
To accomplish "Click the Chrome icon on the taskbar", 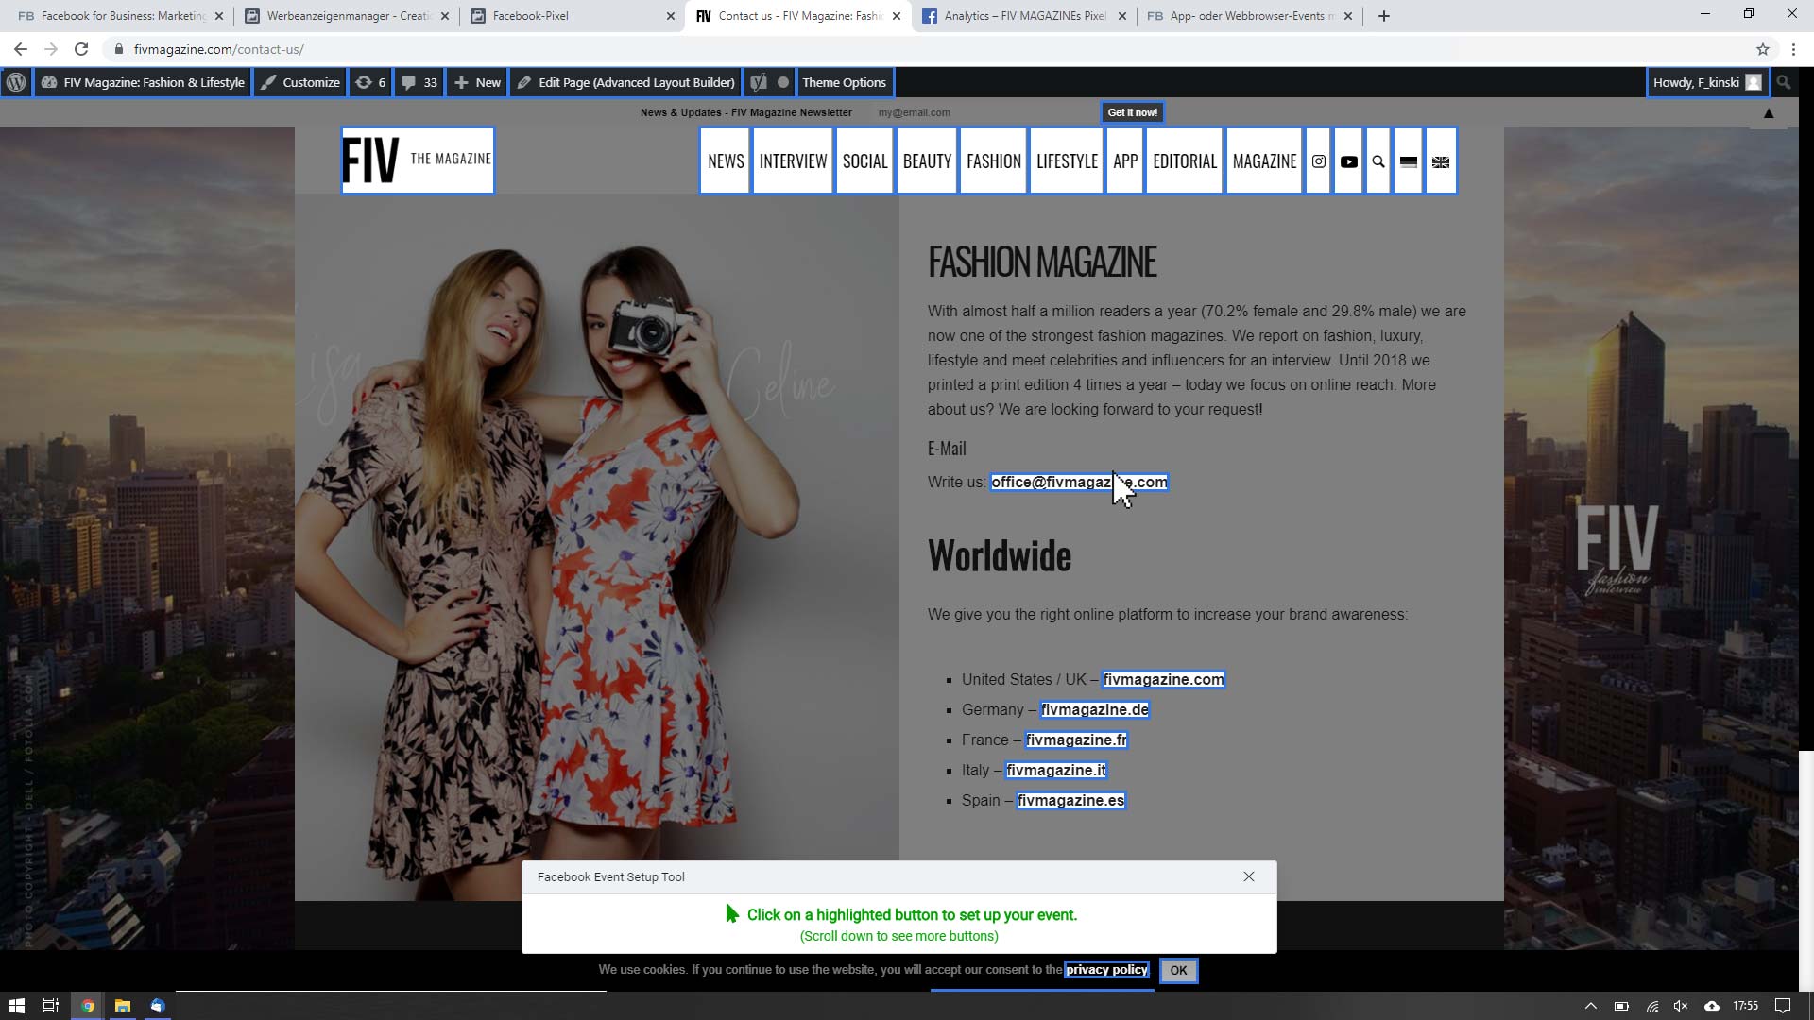I will pos(88,1006).
